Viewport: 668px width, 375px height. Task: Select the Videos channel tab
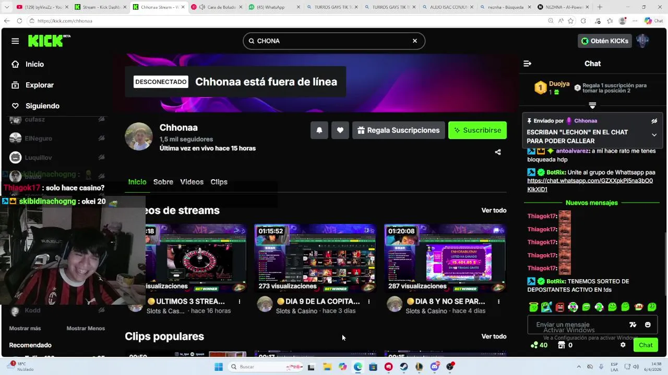click(192, 182)
